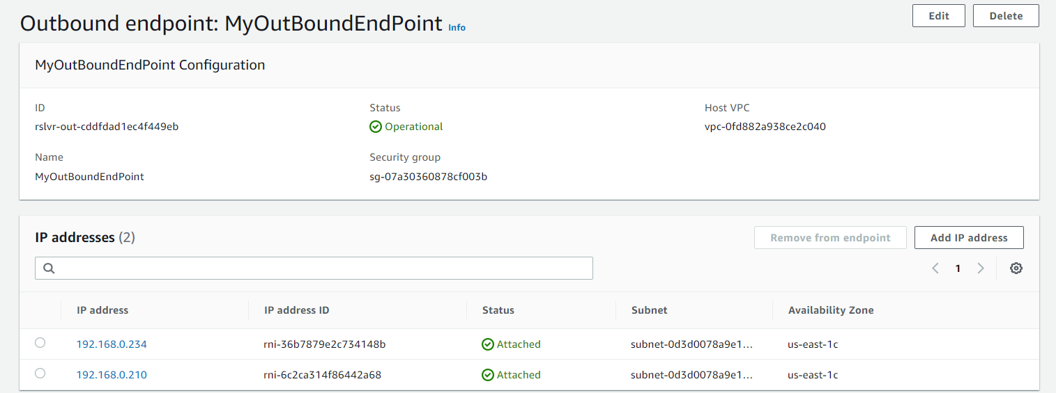Click the search magnifier icon
The height and width of the screenshot is (393, 1056).
click(49, 268)
